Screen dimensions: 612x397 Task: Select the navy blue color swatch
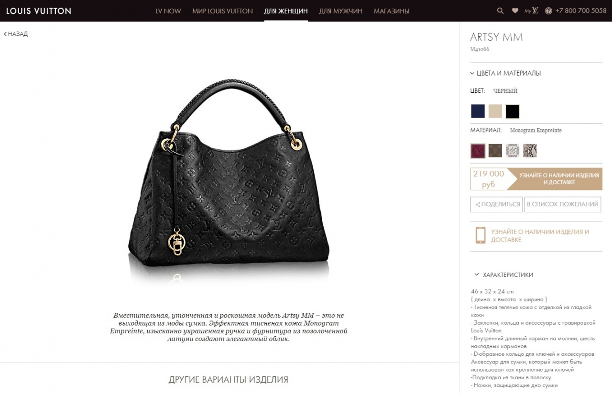pyautogui.click(x=478, y=111)
